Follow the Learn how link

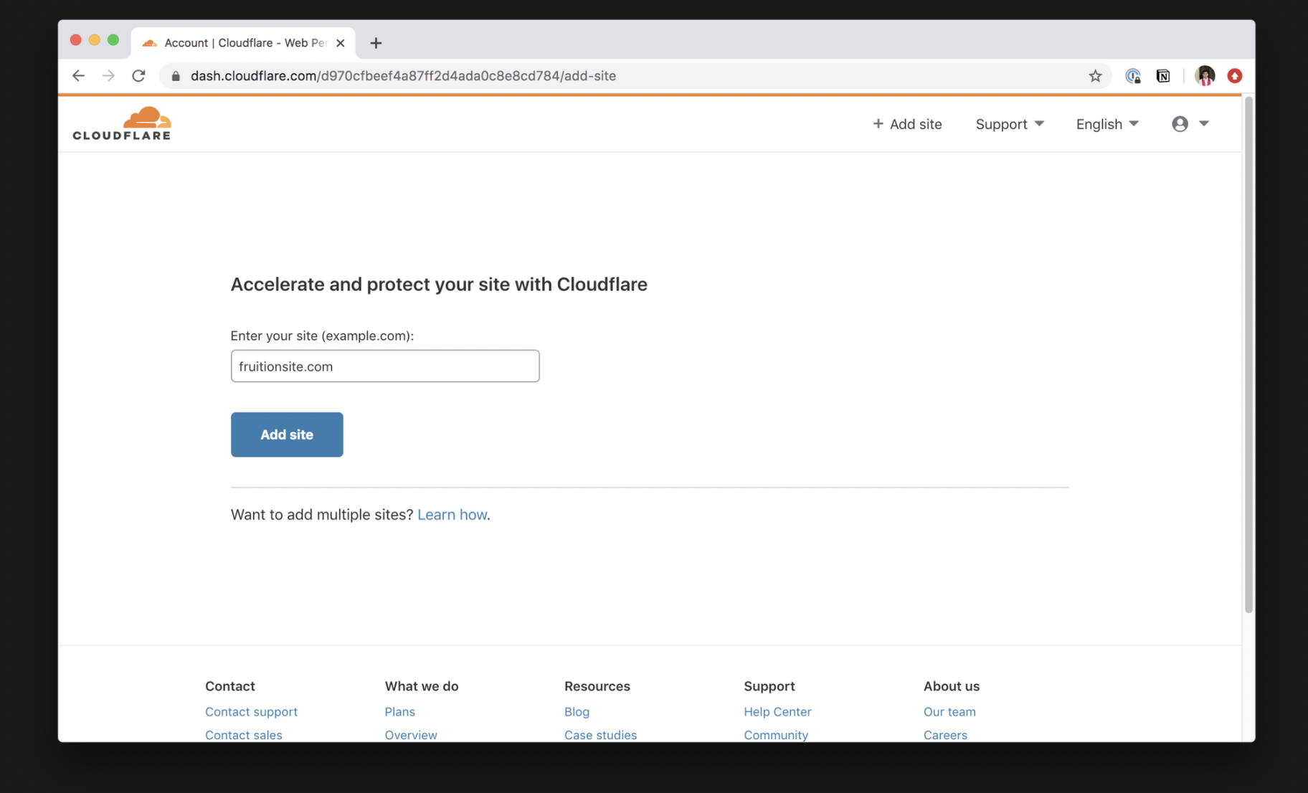(452, 515)
